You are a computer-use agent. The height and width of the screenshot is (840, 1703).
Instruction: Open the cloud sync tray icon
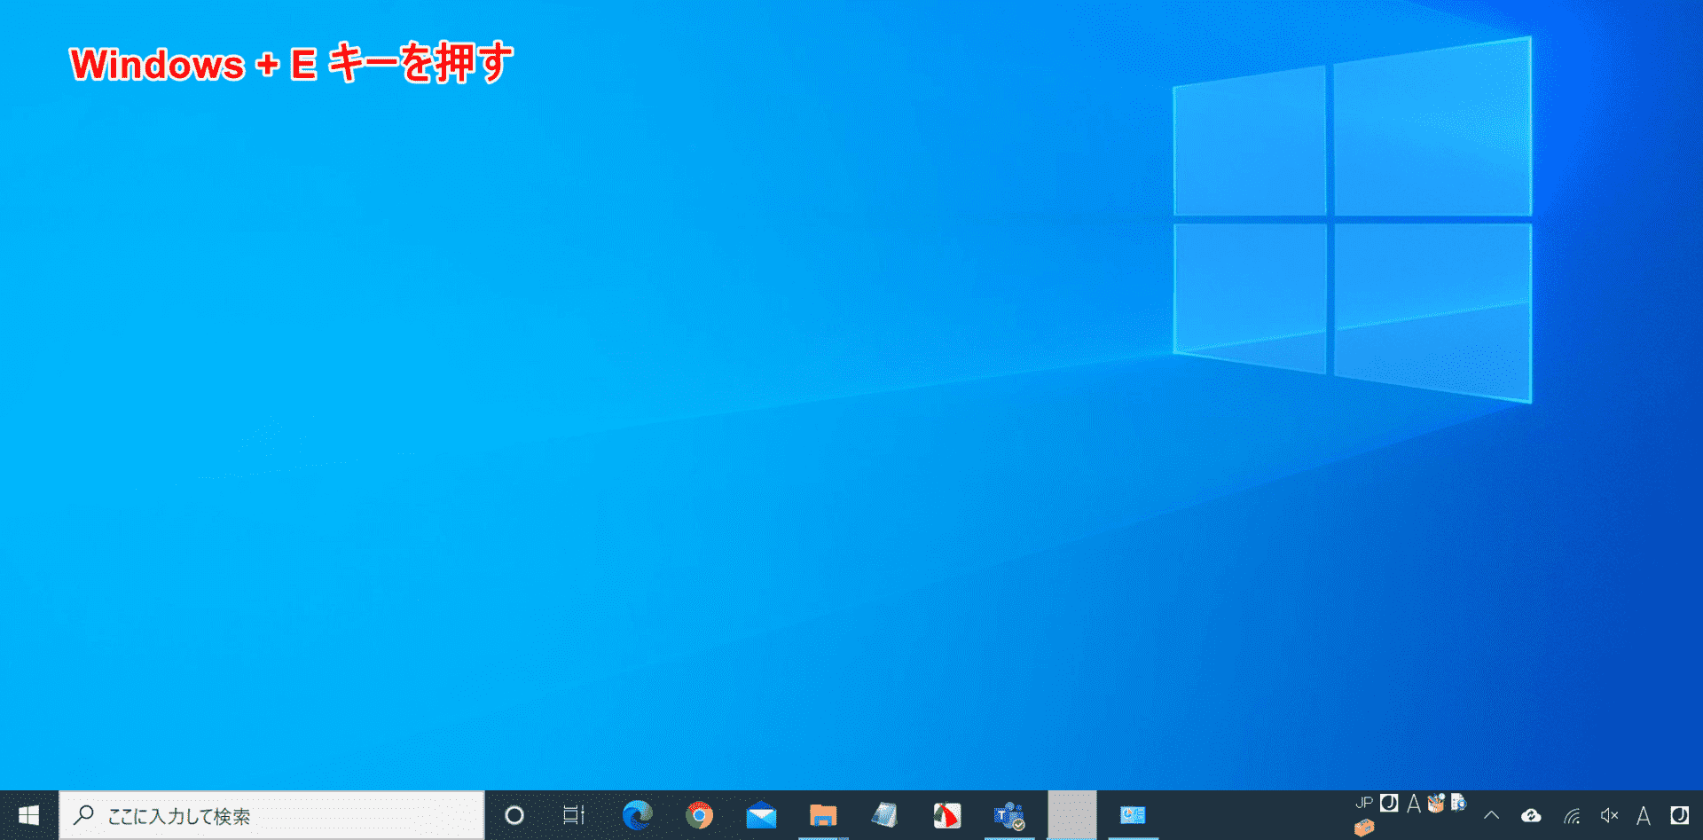click(1531, 815)
